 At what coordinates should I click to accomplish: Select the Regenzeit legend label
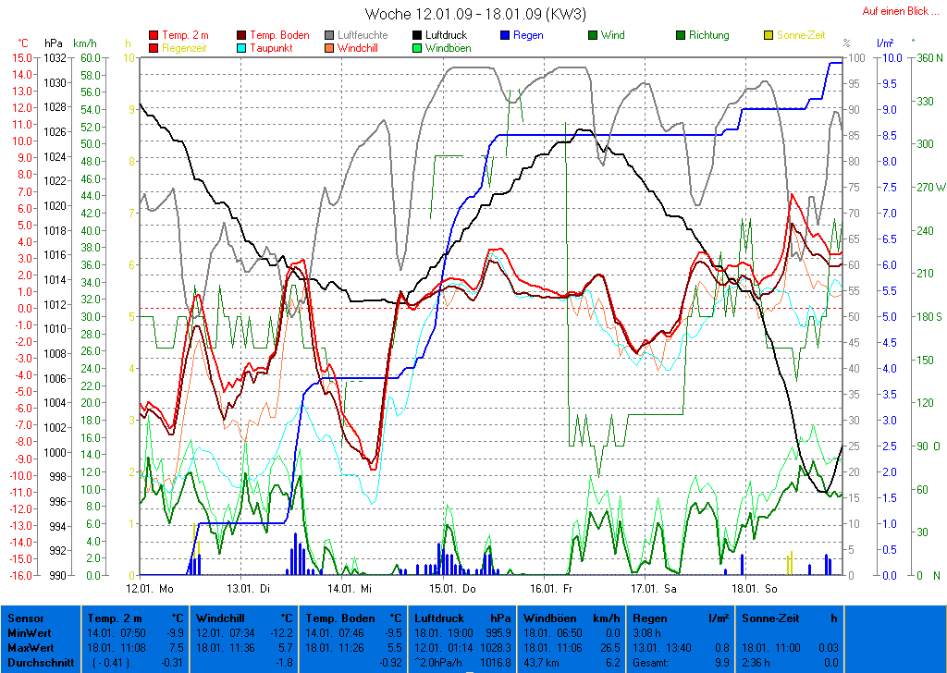[184, 48]
